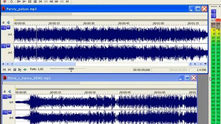Click the -0,5 peak level readout
Screen dimensions: 221x124
pyautogui.click(x=213, y=20)
